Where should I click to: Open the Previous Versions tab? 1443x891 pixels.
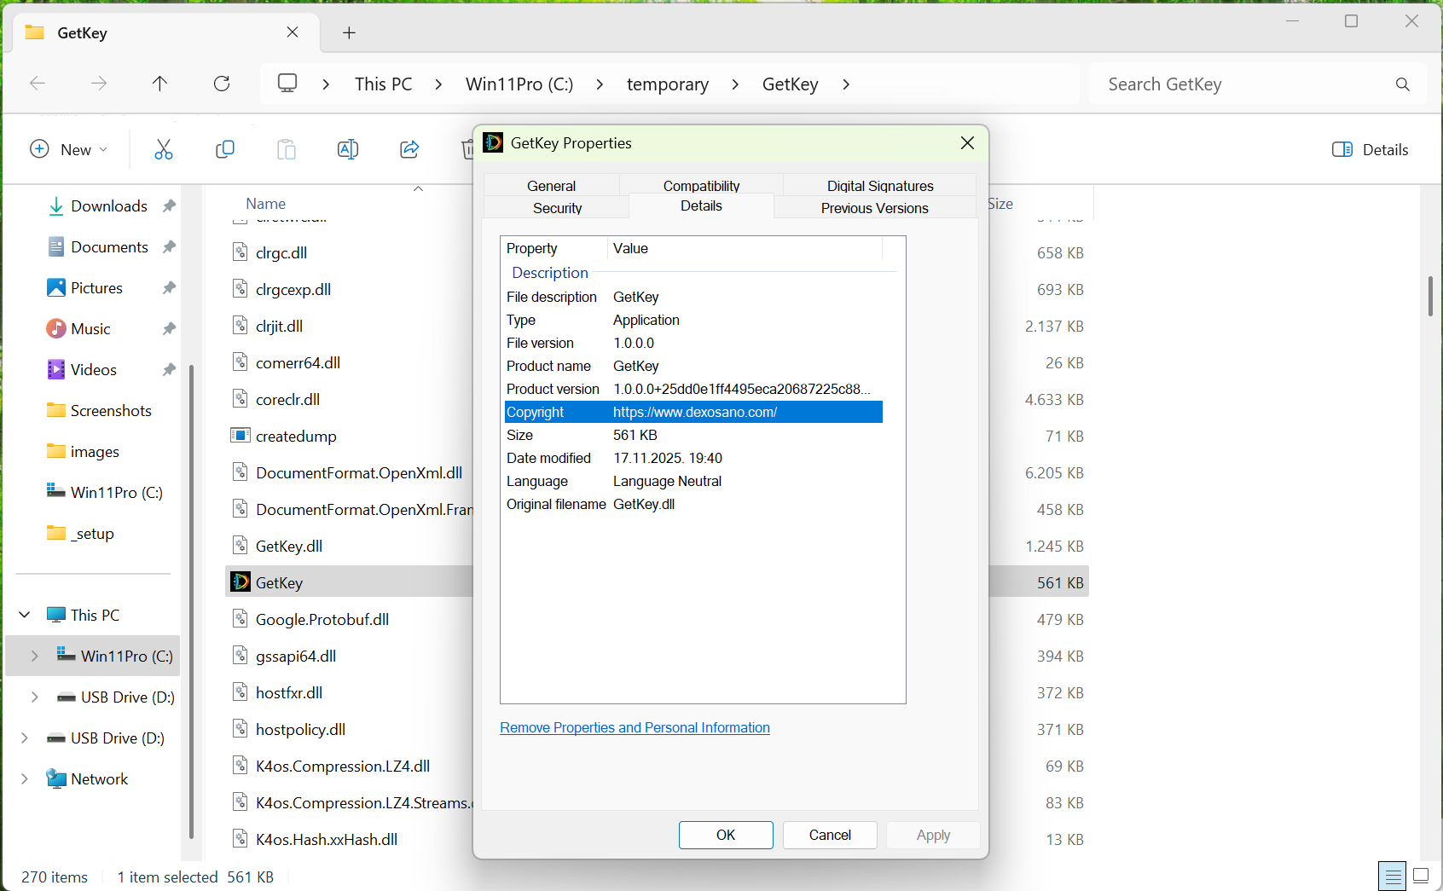873,207
